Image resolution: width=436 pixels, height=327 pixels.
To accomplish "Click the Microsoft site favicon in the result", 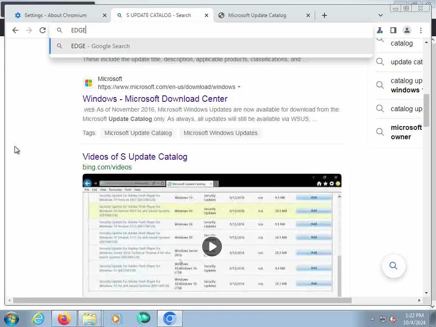I will point(89,83).
